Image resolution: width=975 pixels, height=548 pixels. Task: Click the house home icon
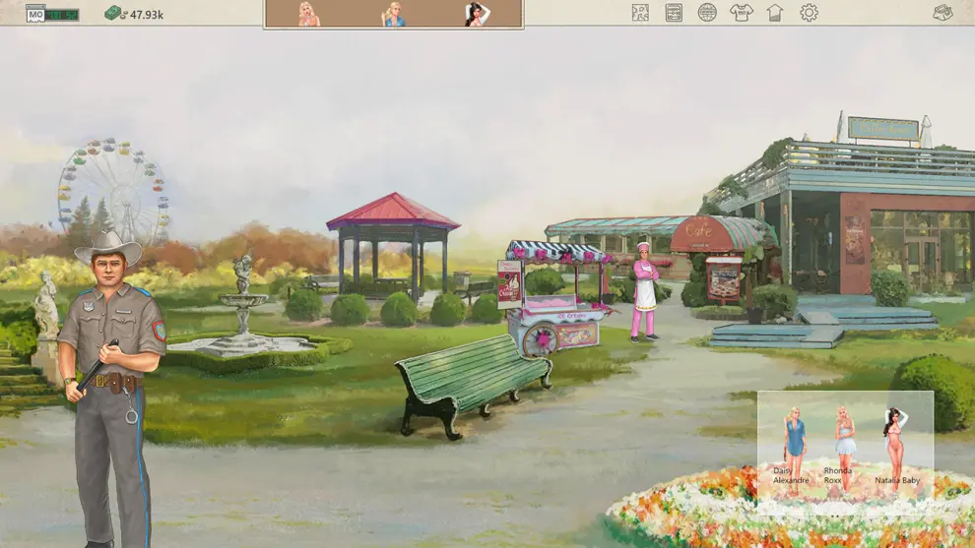(x=775, y=13)
